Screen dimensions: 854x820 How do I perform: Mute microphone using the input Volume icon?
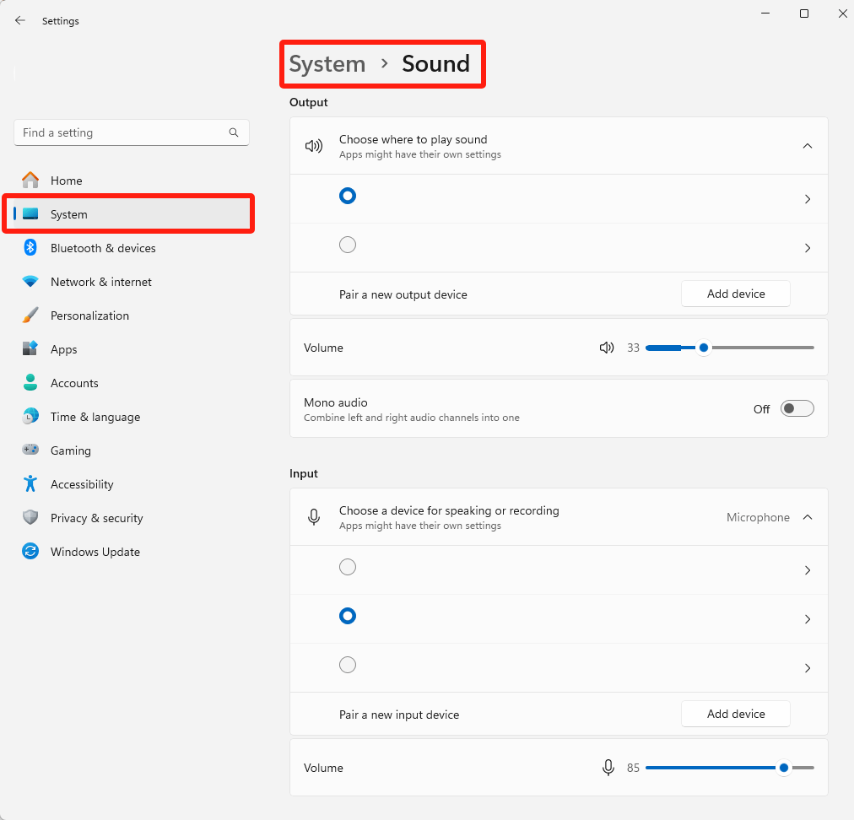click(608, 768)
